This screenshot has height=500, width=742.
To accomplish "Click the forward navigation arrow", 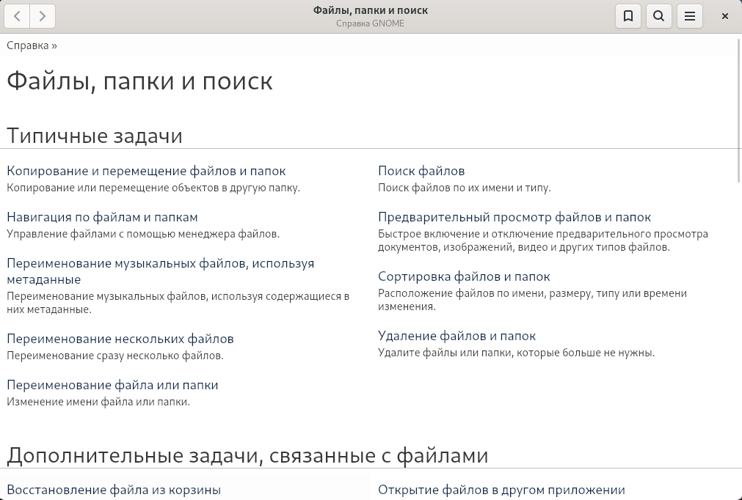I will tap(43, 16).
